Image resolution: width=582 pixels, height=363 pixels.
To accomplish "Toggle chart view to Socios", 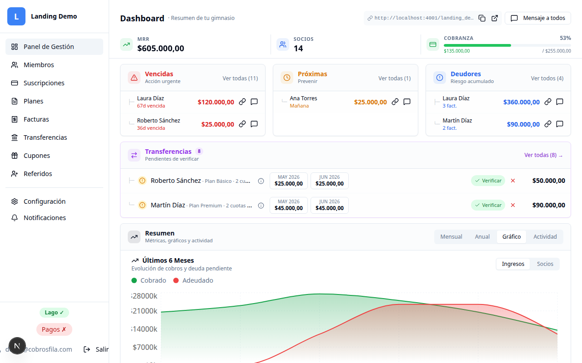I will point(545,264).
